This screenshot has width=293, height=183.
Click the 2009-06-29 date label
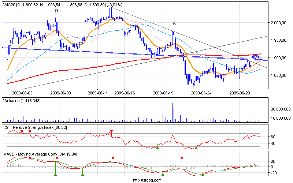point(239,93)
